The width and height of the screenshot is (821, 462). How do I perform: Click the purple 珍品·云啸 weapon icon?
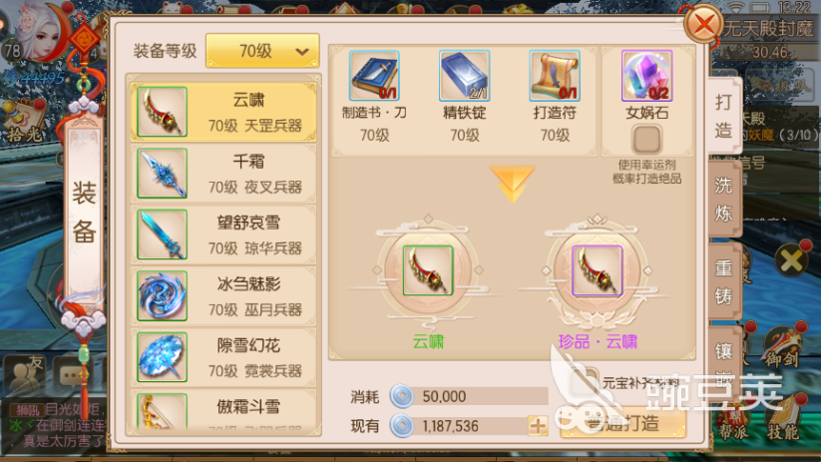[x=597, y=270]
